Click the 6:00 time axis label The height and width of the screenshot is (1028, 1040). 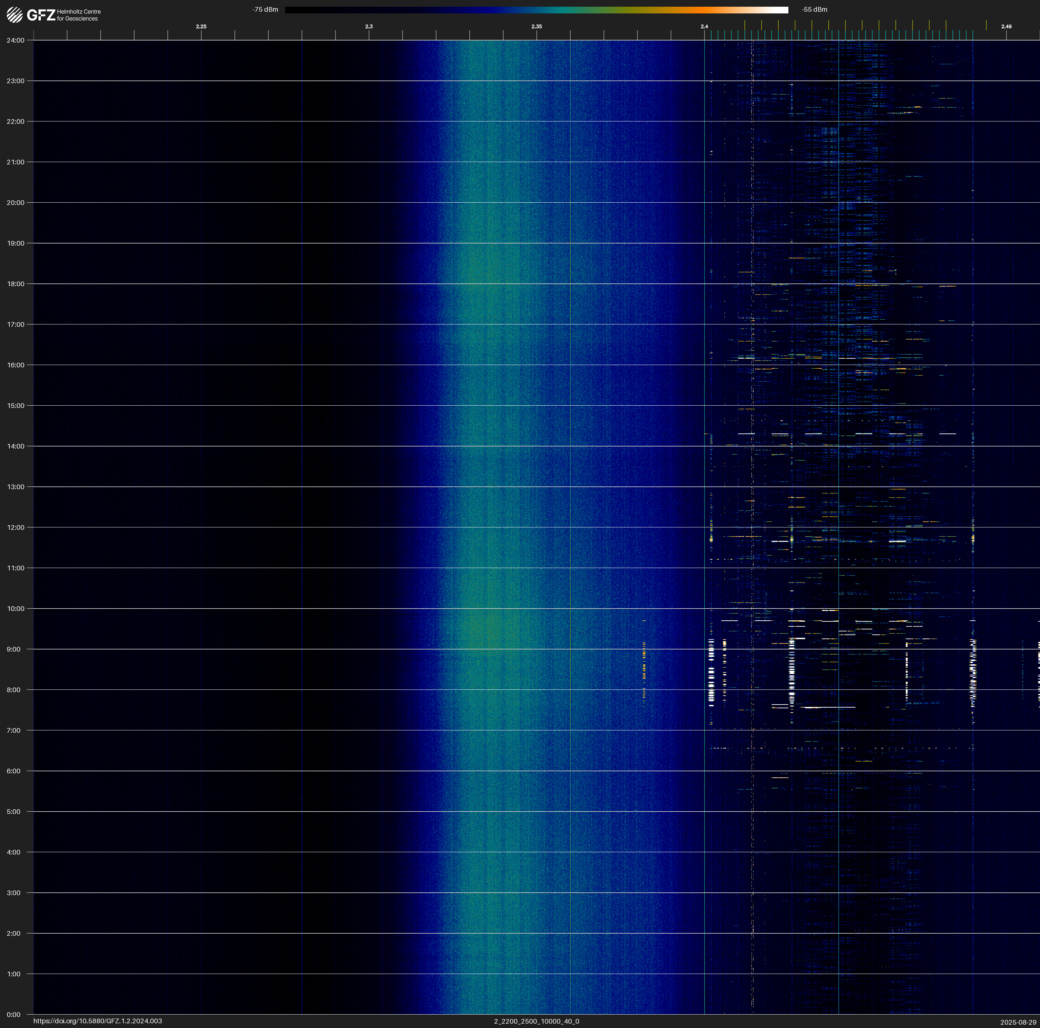(14, 771)
